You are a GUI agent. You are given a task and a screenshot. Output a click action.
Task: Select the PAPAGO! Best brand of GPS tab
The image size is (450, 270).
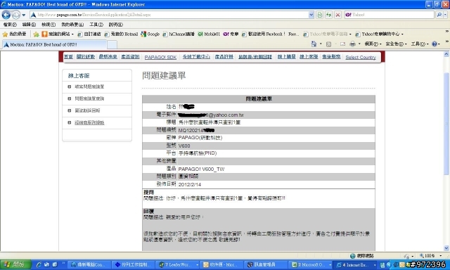[54, 44]
